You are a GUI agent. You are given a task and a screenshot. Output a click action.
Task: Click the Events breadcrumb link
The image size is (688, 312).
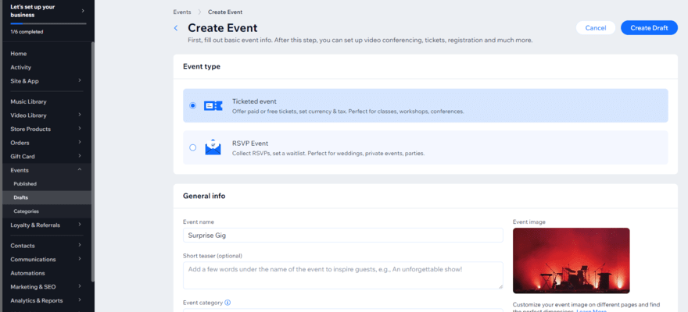click(182, 12)
